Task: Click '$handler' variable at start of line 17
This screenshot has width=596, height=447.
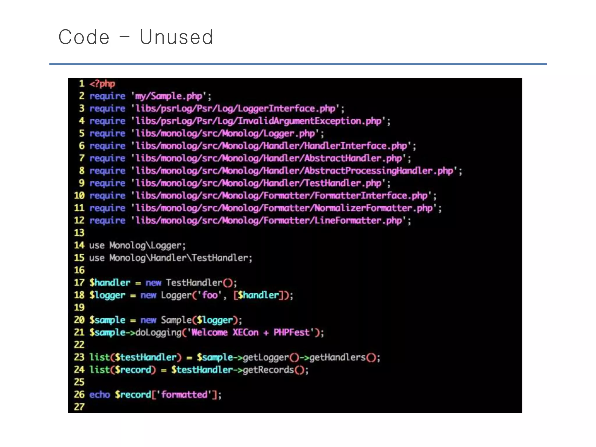Action: click(110, 283)
